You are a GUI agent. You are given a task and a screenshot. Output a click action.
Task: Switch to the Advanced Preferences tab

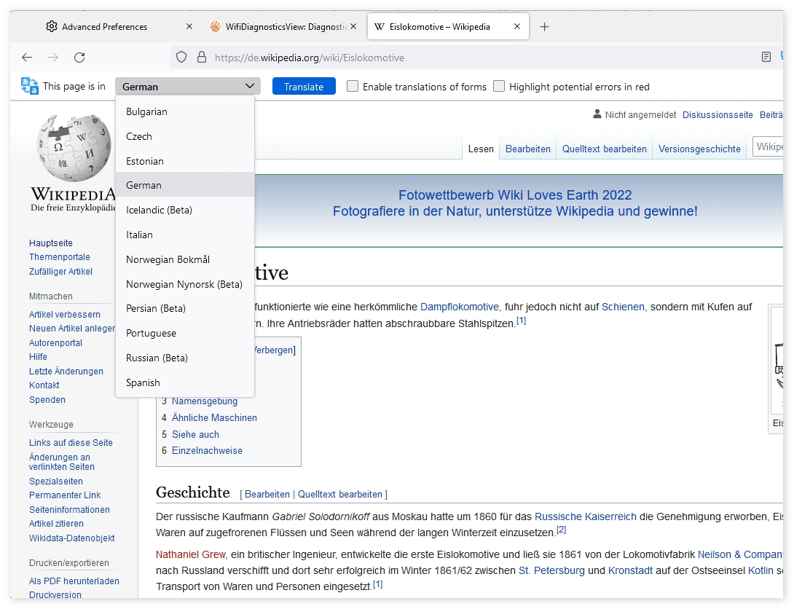pyautogui.click(x=104, y=27)
